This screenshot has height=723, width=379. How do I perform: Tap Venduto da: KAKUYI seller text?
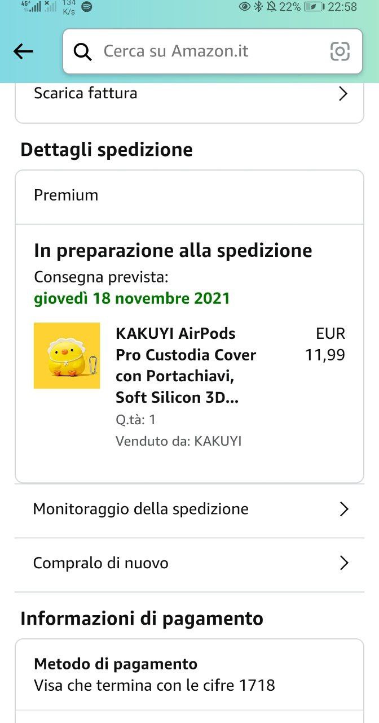(178, 441)
